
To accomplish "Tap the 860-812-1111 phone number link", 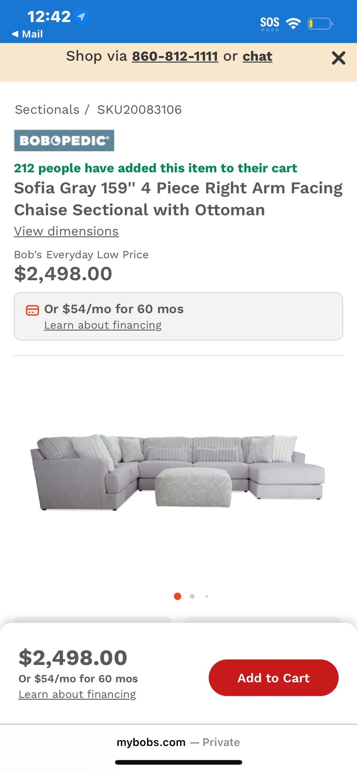I will pos(175,56).
